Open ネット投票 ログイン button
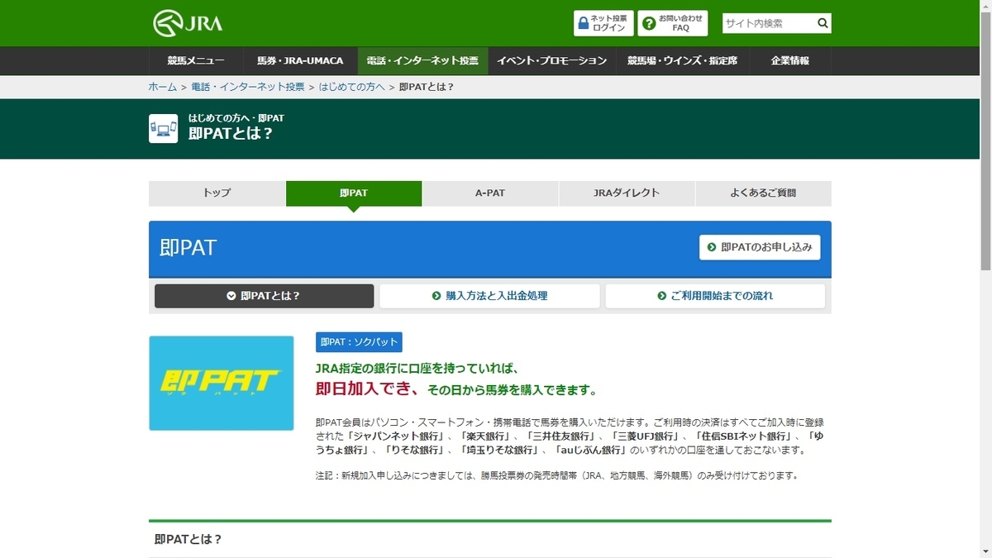This screenshot has width=992, height=558. [603, 23]
